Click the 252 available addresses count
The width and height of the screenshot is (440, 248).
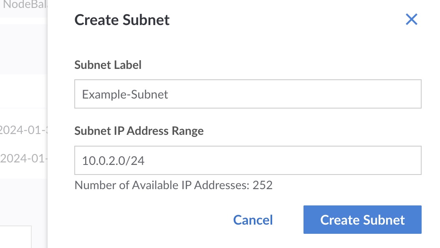pyautogui.click(x=263, y=185)
